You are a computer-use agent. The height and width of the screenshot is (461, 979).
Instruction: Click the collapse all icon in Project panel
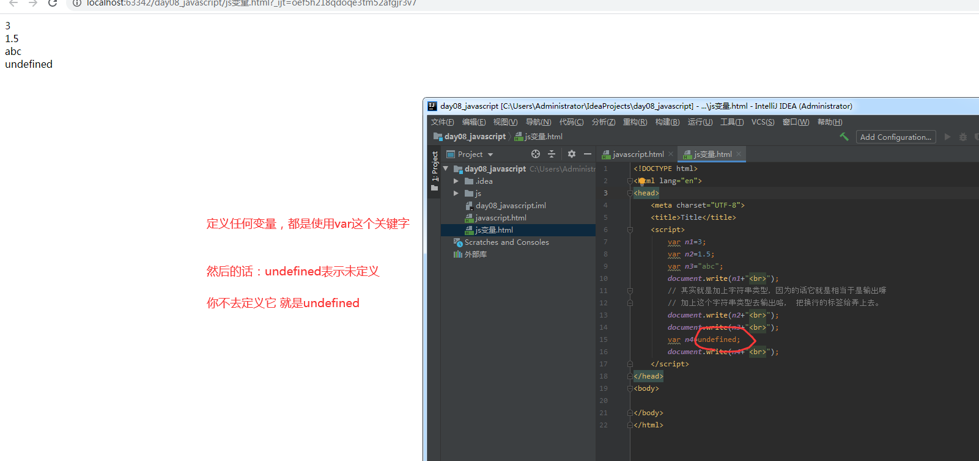552,154
